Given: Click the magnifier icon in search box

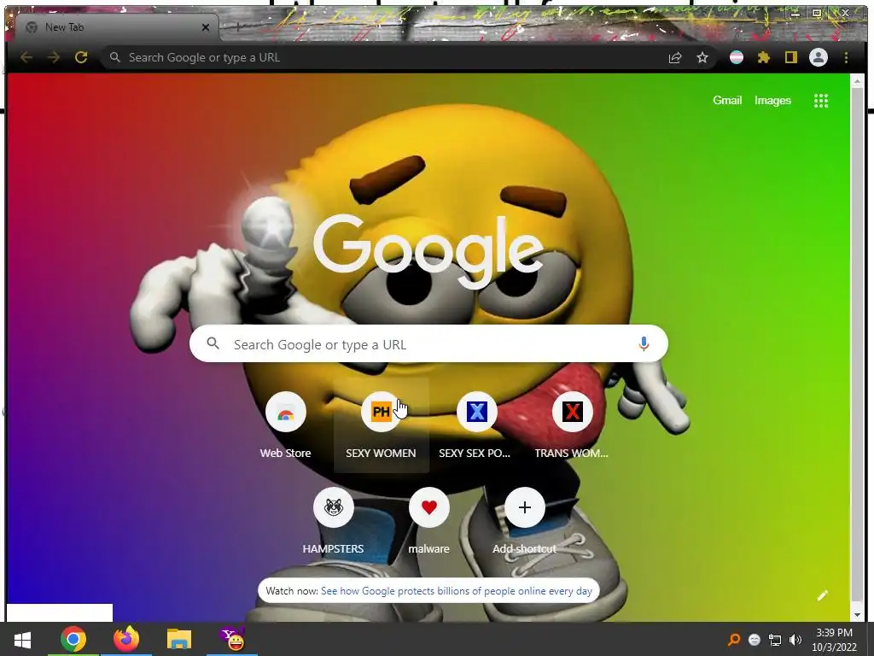Looking at the screenshot, I should pos(213,343).
